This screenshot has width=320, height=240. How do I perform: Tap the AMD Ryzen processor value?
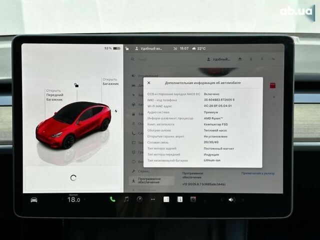coord(213,118)
